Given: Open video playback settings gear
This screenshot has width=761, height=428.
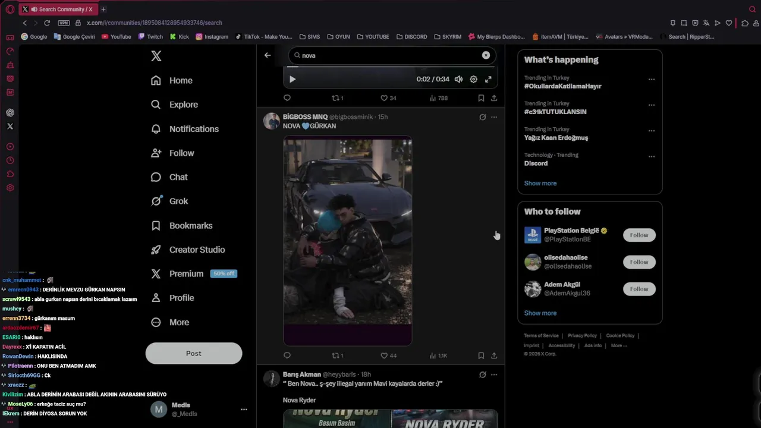Looking at the screenshot, I should click(473, 79).
